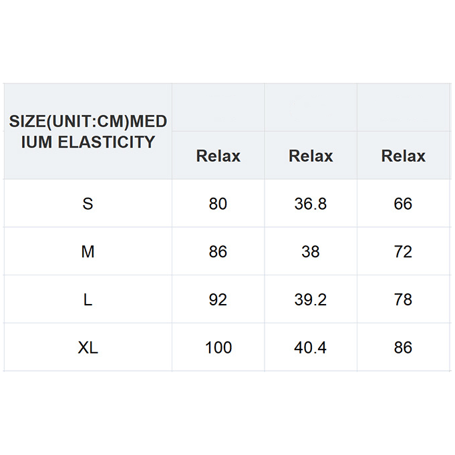Click the value 66 in S row

click(403, 204)
